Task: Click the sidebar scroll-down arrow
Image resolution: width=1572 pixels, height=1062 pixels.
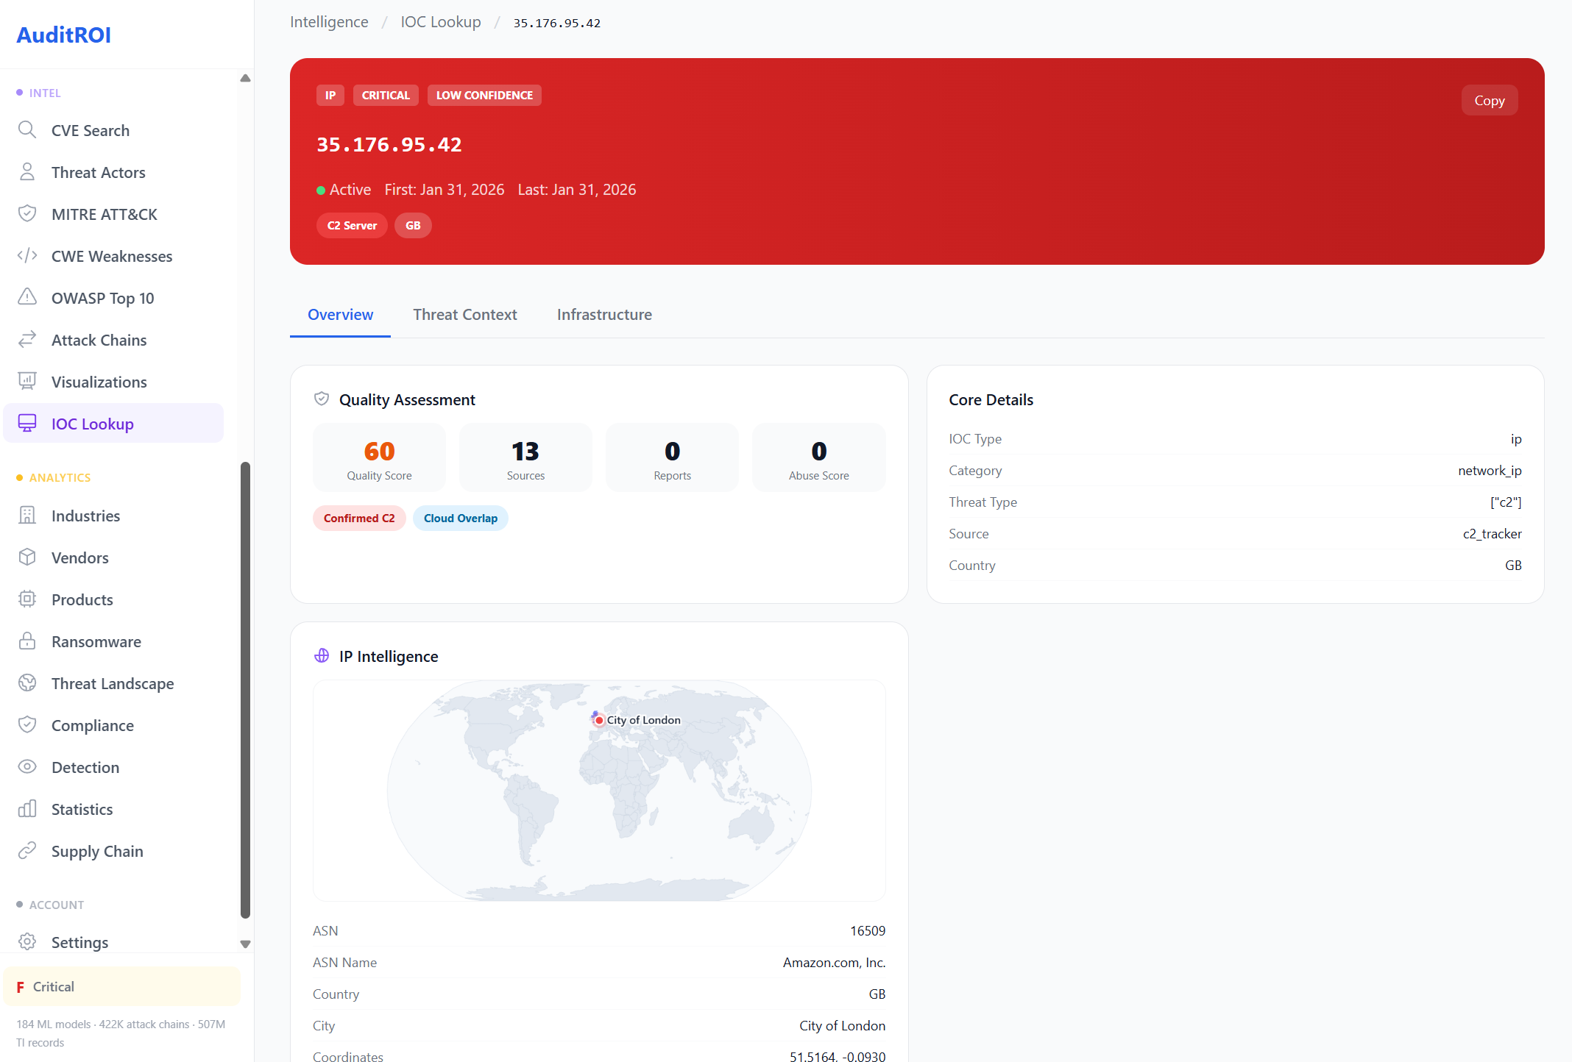Action: 245,944
